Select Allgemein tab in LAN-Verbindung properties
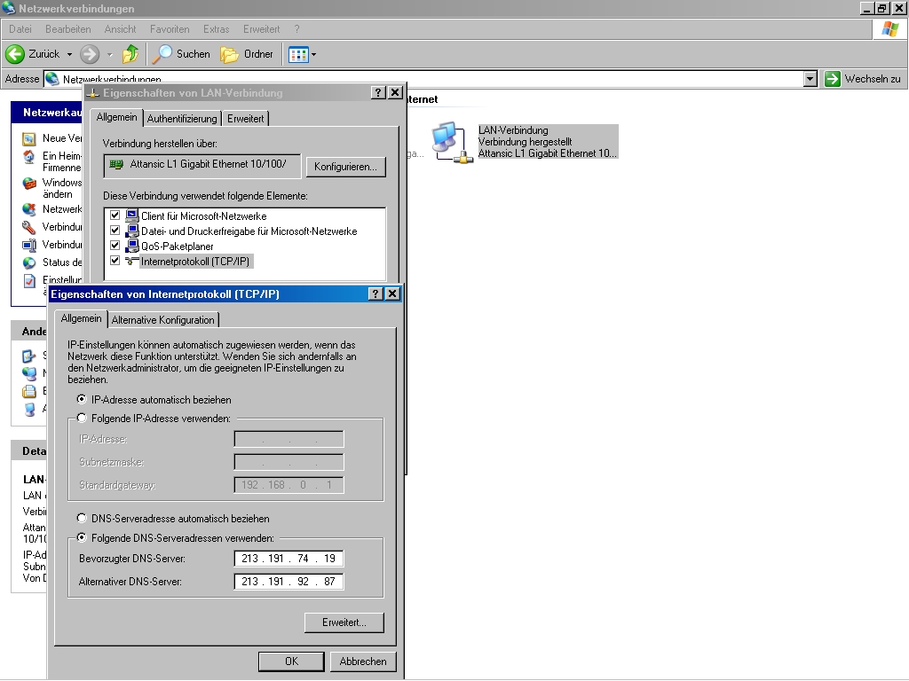 coord(116,117)
